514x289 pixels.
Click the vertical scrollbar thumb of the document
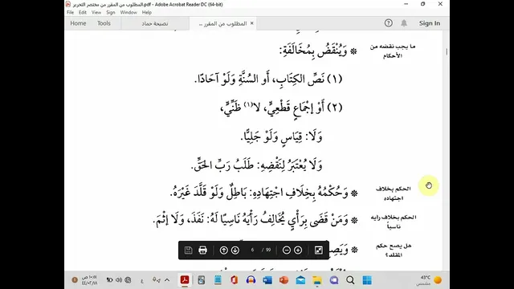coord(447,51)
